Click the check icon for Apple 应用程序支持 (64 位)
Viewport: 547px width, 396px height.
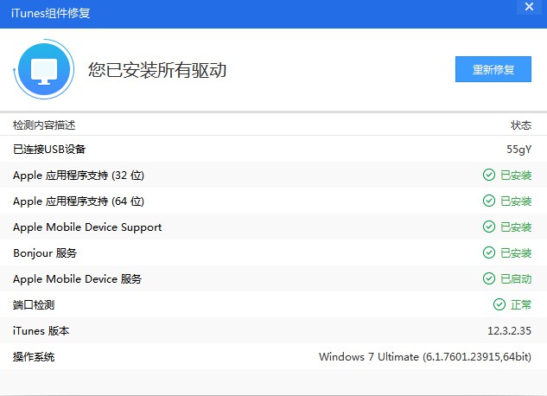(489, 201)
